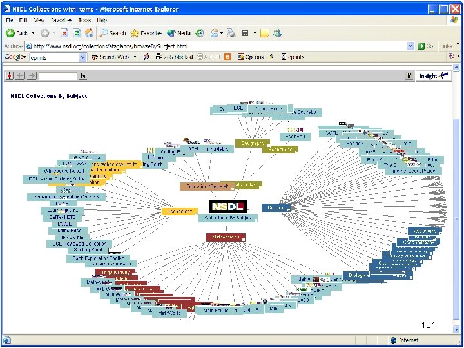This screenshot has width=464, height=348.
Task: Click the Google toolbar news icon
Action: [x=146, y=57]
